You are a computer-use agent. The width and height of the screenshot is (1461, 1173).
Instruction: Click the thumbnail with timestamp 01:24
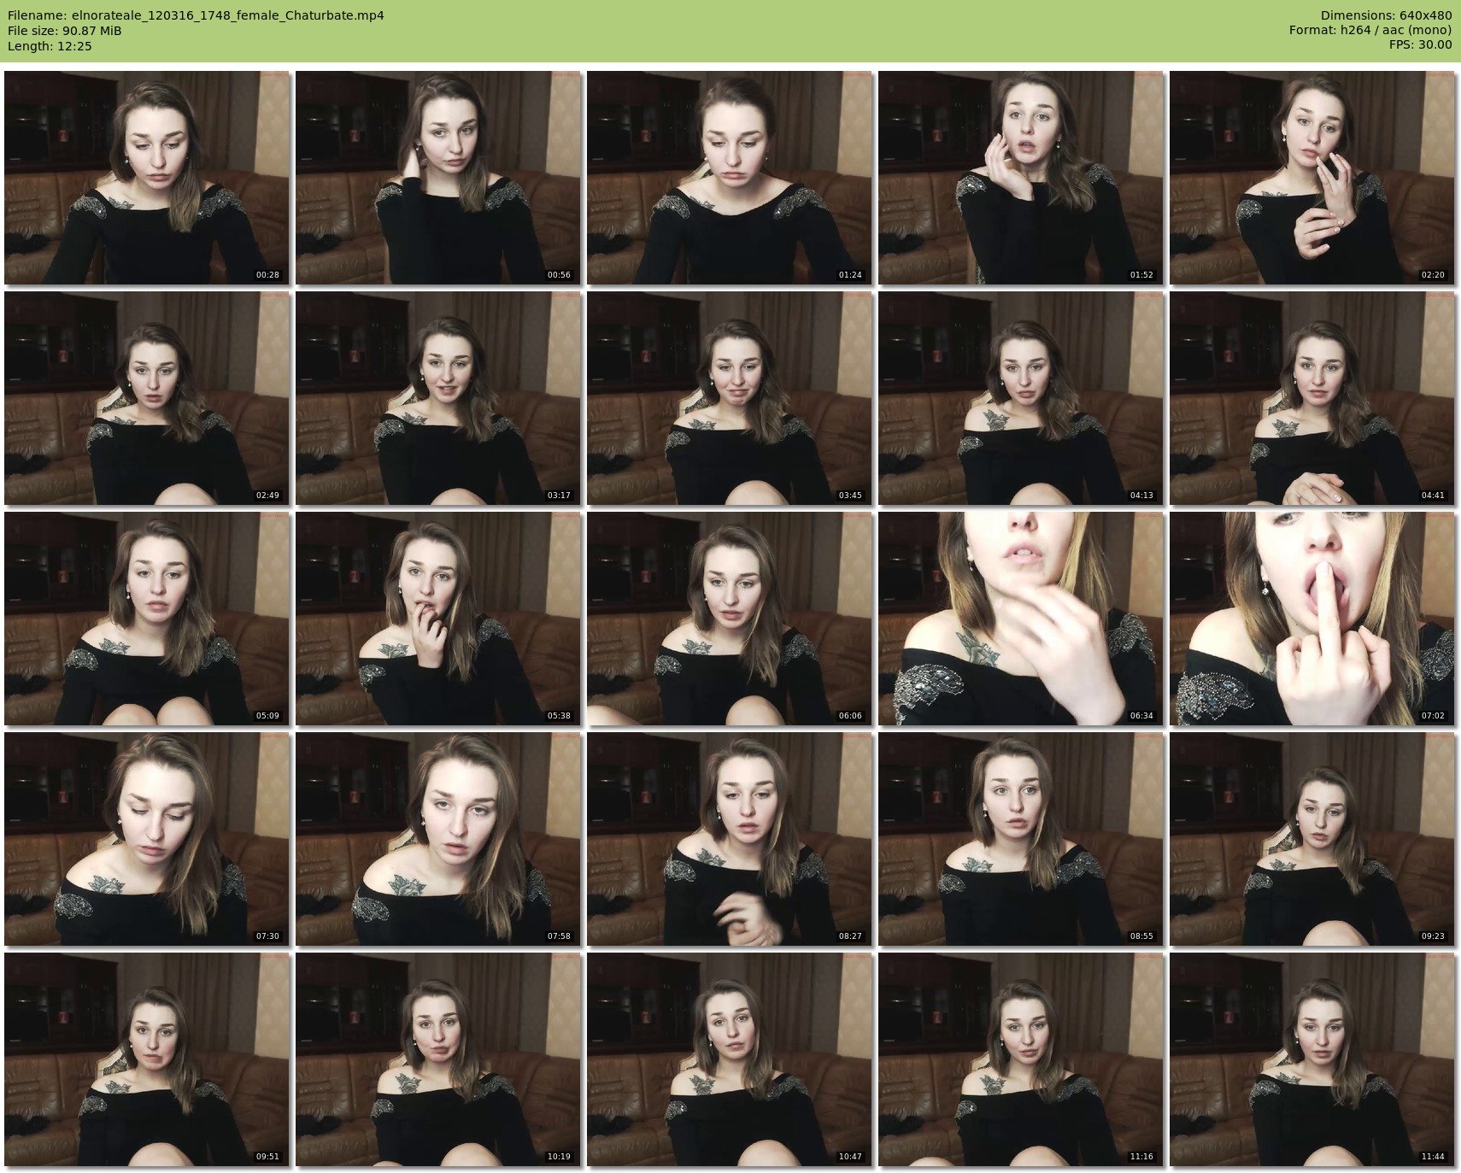pyautogui.click(x=730, y=178)
